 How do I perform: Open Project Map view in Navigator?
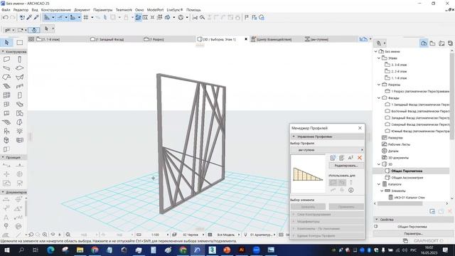424,43
